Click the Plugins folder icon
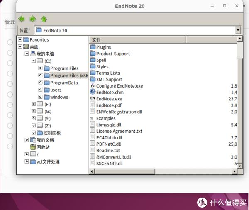This screenshot has width=249, height=210. click(x=93, y=47)
